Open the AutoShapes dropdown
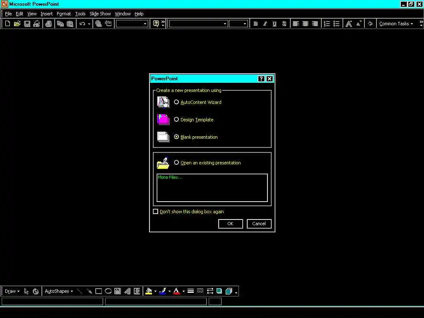The height and width of the screenshot is (318, 424). 59,291
